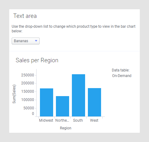This screenshot has height=142, width=149.
Task: Click the Sales per Region title
Action: [x=37, y=60]
